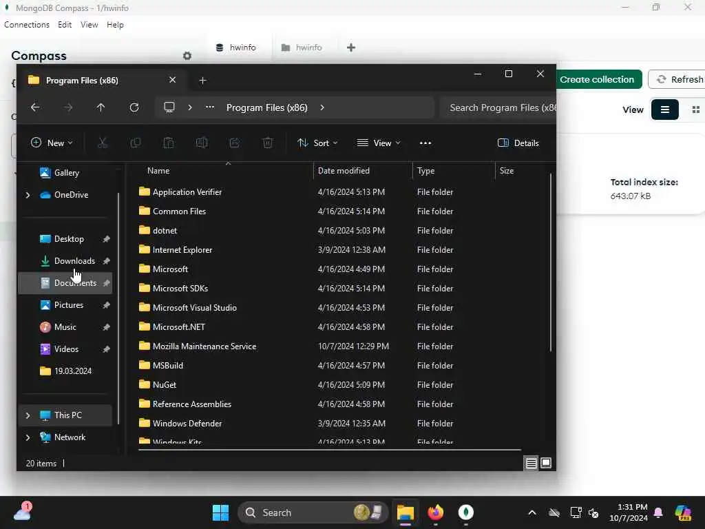
Task: Open the Gallery navigation item
Action: (x=67, y=173)
